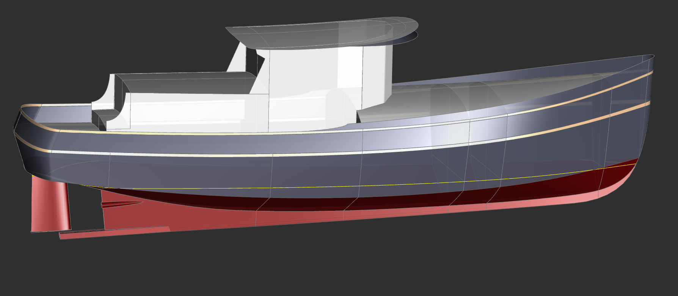Select the propeller shaft fairing ahead of rudder

click(121, 204)
